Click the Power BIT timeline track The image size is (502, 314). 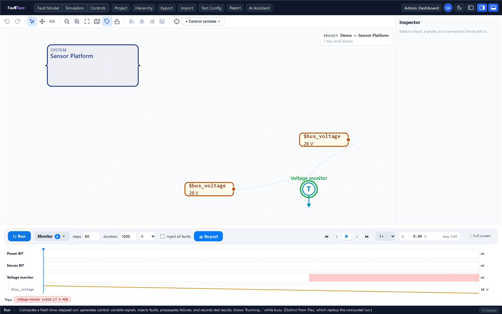click(261, 254)
